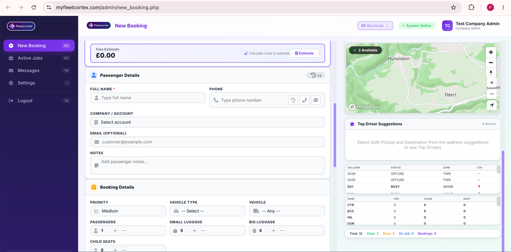Zoom in using the bold map plus
The width and height of the screenshot is (511, 252).
pyautogui.click(x=491, y=52)
